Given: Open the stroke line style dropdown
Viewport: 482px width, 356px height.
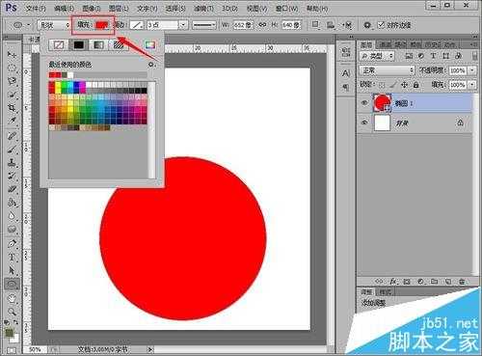Looking at the screenshot, I should [203, 25].
